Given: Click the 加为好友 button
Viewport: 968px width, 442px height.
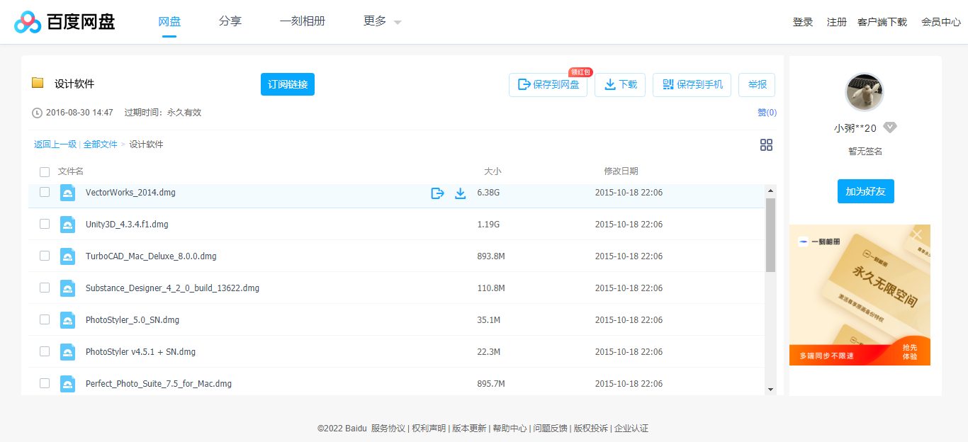Looking at the screenshot, I should [865, 191].
